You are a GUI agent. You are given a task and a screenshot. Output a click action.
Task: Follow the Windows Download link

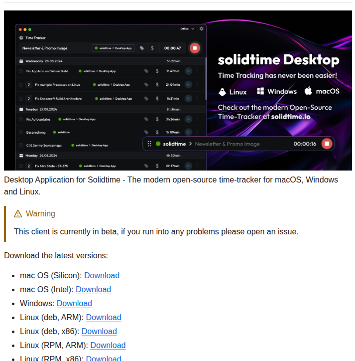[x=74, y=304]
